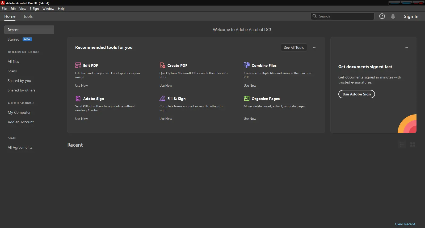Click the Fill & Sign title text
The width and height of the screenshot is (425, 228).
[x=176, y=99]
